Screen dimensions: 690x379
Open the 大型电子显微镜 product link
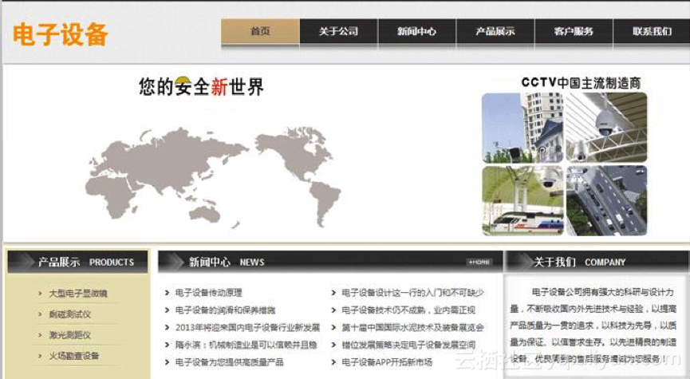(x=78, y=293)
